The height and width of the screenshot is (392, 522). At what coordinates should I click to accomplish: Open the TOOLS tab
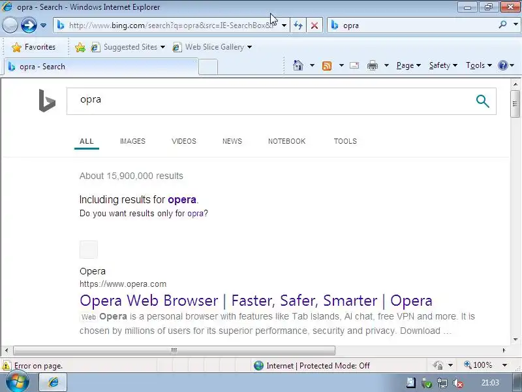[345, 141]
